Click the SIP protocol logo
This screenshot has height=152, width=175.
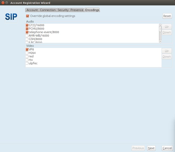(11, 17)
